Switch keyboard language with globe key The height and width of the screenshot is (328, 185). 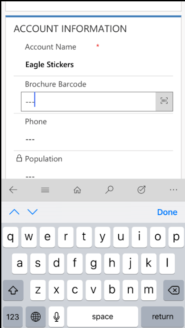pyautogui.click(x=36, y=317)
